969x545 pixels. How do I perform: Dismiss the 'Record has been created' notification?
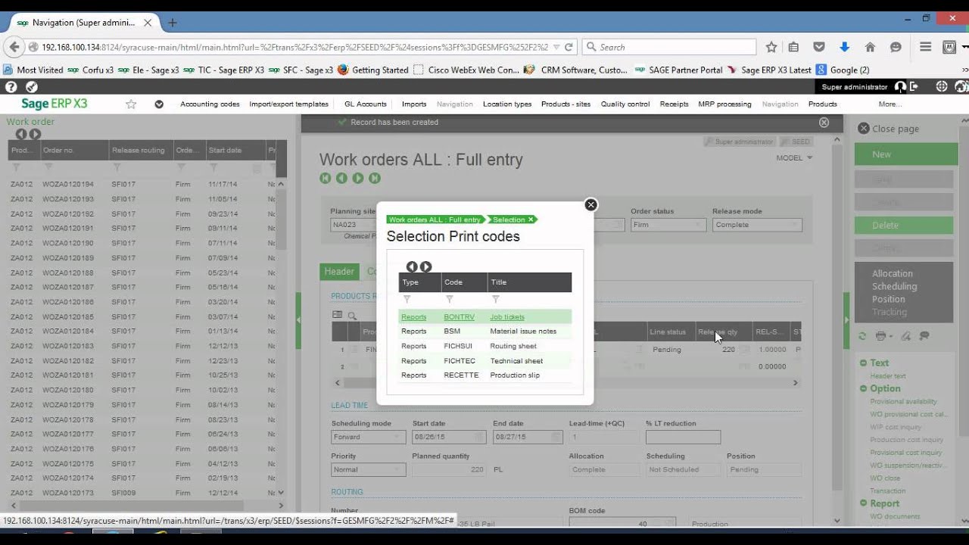pos(824,123)
